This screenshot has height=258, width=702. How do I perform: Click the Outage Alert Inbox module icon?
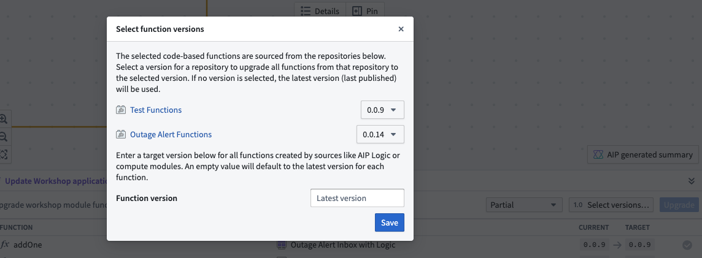pos(282,245)
